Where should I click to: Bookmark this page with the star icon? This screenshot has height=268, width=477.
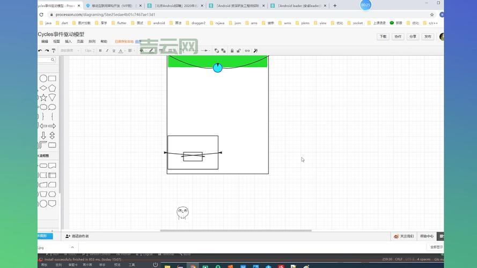(432, 14)
